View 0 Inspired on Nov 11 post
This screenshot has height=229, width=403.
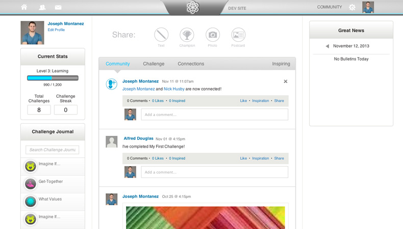(177, 101)
